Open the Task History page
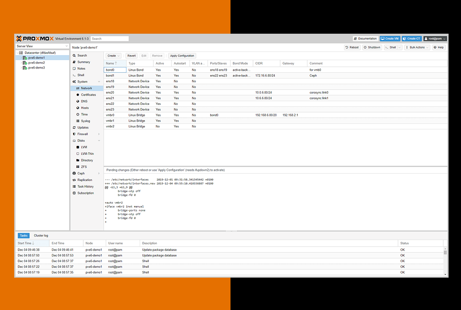Image resolution: width=461 pixels, height=310 pixels. 85,186
